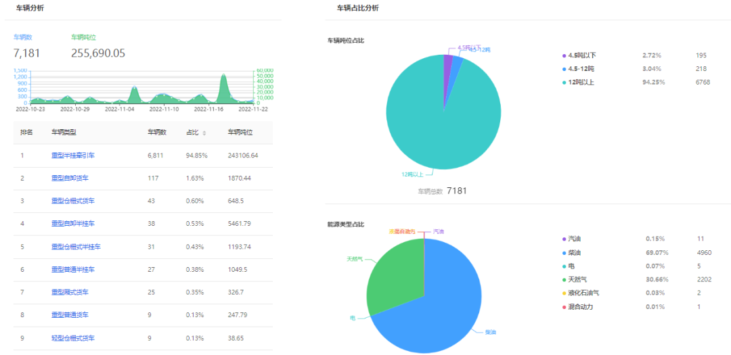Click the purple dot beside 4.5吨以下
The image size is (731, 355).
click(x=564, y=55)
